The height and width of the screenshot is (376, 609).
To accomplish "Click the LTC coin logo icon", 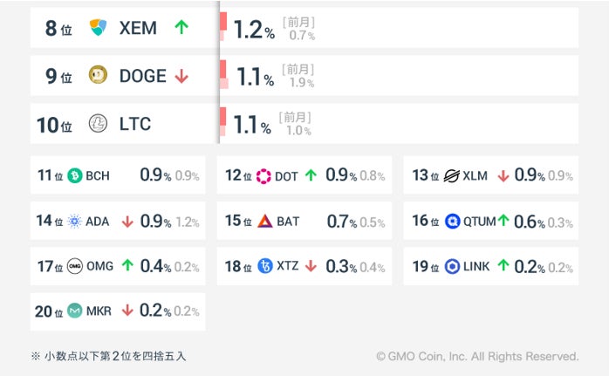I will coord(98,124).
